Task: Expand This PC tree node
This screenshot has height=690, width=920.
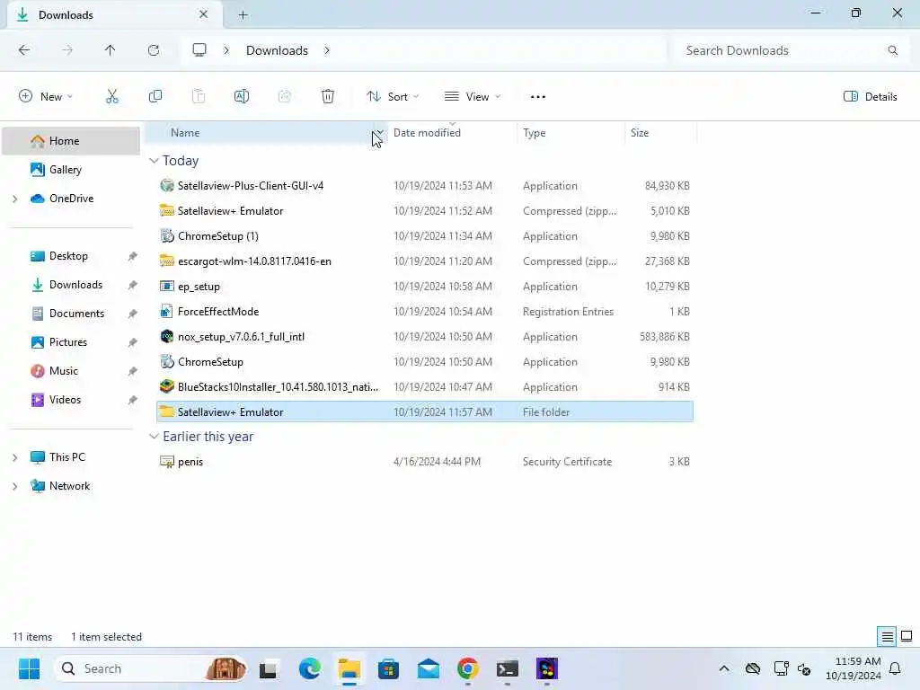Action: [x=14, y=457]
